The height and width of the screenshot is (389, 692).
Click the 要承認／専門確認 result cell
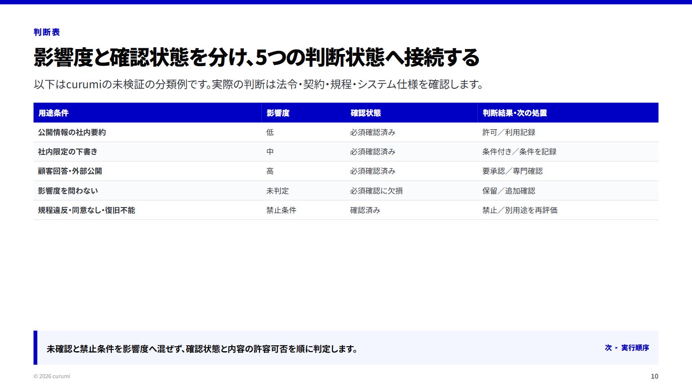pos(512,171)
